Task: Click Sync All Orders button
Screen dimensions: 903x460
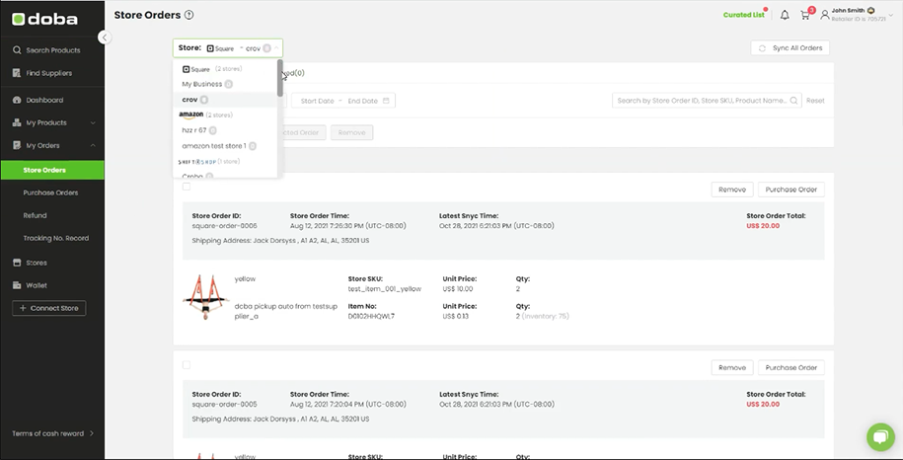Action: 790,47
